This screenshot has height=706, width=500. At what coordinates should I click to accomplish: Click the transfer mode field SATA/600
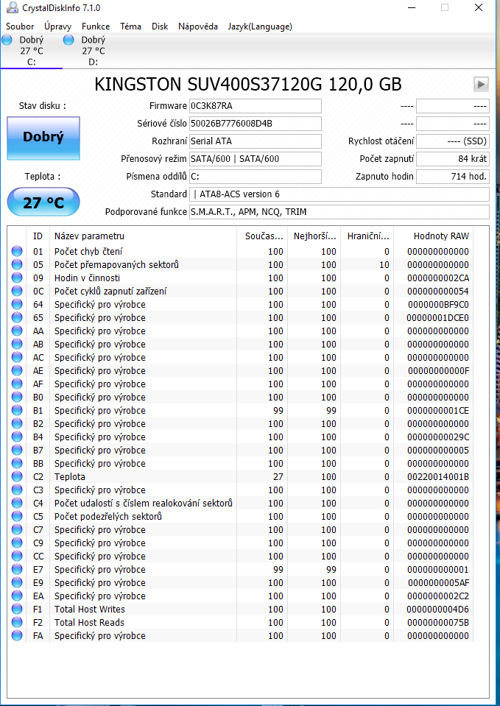tap(255, 158)
